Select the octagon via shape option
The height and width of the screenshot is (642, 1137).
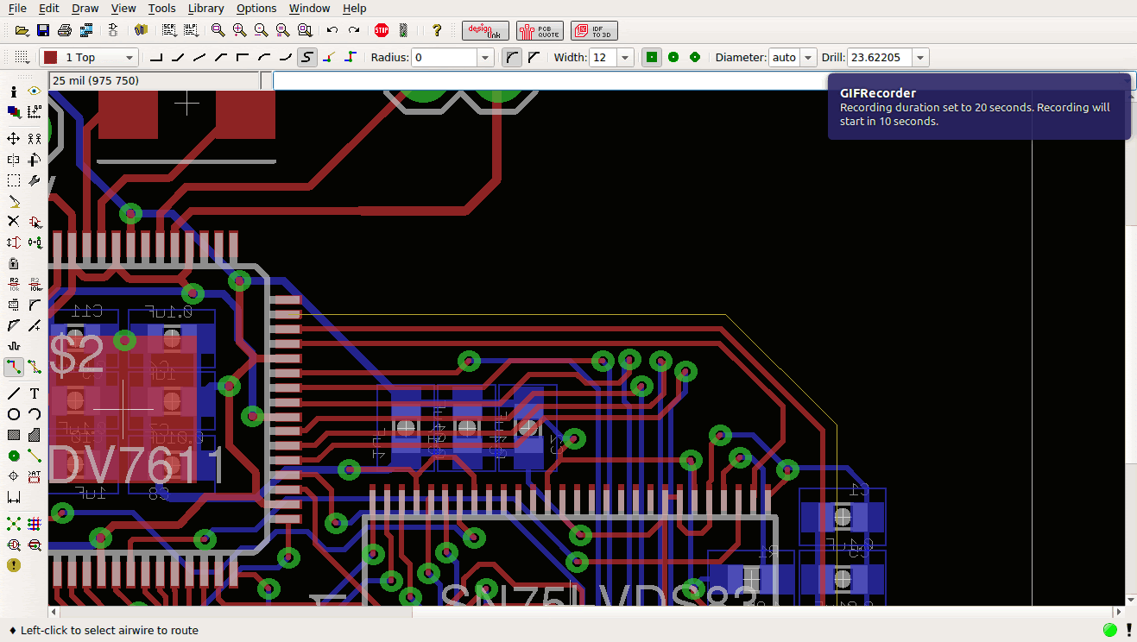[694, 58]
